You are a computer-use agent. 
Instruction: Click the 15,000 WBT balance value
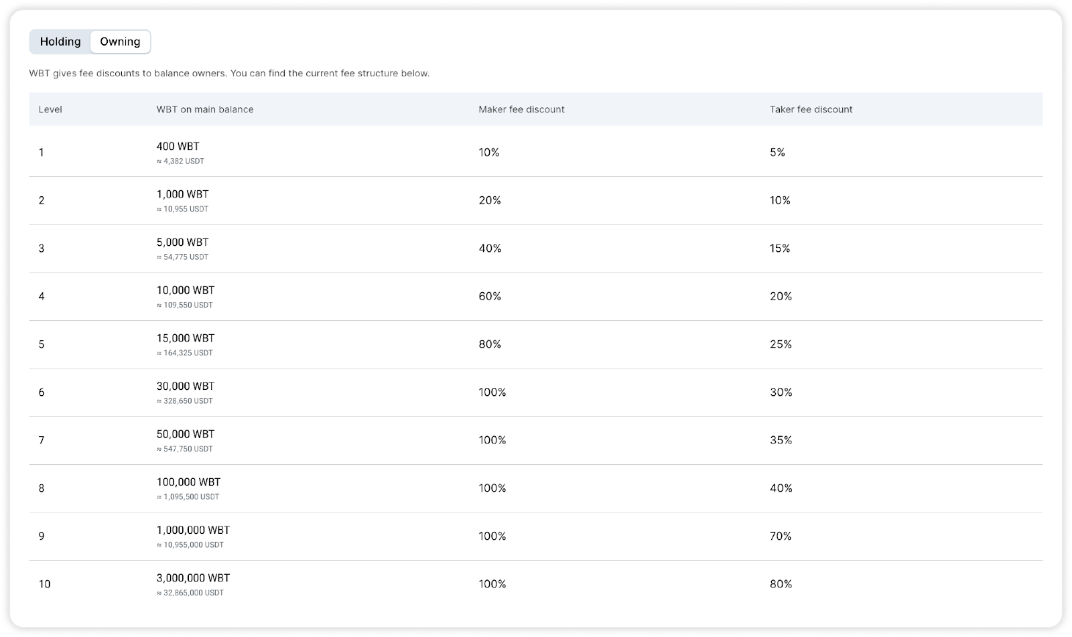(x=186, y=338)
